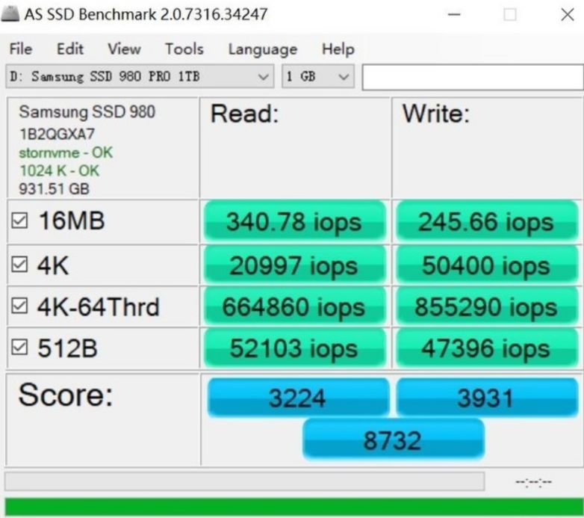Open the View menu
This screenshot has width=584, height=518.
pos(124,49)
